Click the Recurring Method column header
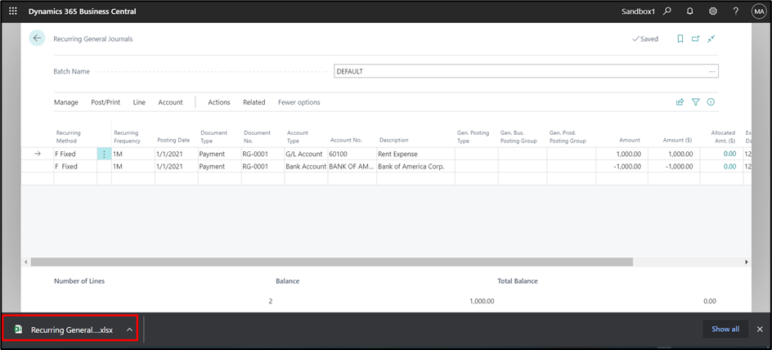The width and height of the screenshot is (772, 350). point(68,137)
